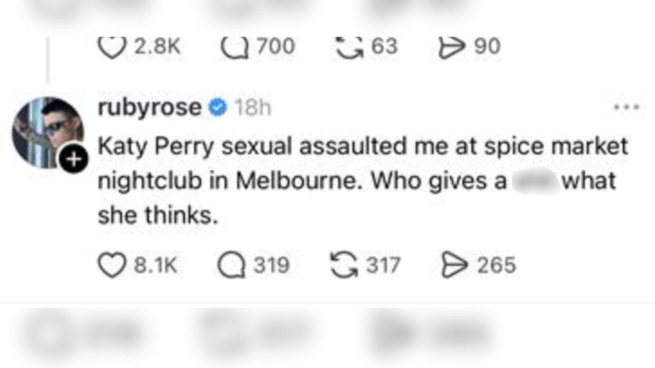Click the 18h post timestamp
This screenshot has height=368, width=655.
252,108
